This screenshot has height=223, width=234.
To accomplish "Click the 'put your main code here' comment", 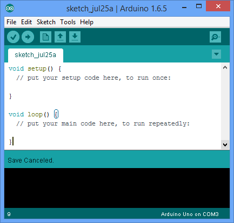I will [x=103, y=124].
